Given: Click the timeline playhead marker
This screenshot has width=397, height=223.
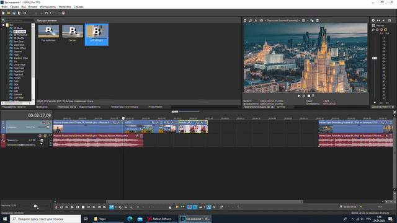Looking at the screenshot, I should (123, 118).
